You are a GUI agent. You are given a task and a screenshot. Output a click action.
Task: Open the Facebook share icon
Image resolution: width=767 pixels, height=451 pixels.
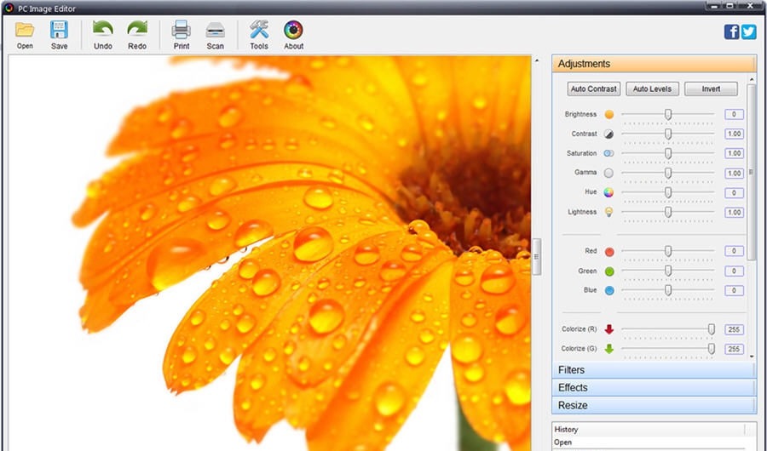pyautogui.click(x=732, y=31)
